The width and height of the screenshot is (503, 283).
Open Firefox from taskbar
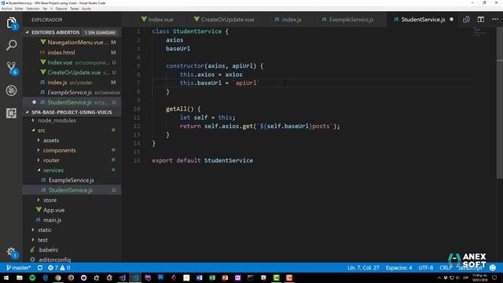(71, 277)
